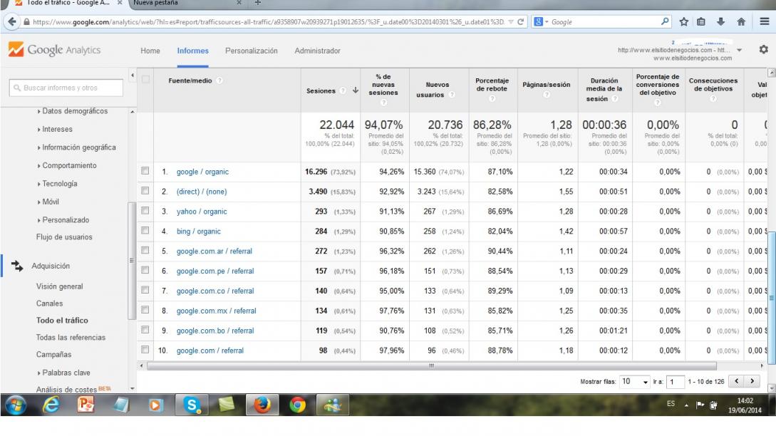Open Visión general under Adquisición
This screenshot has width=776, height=436.
click(59, 286)
